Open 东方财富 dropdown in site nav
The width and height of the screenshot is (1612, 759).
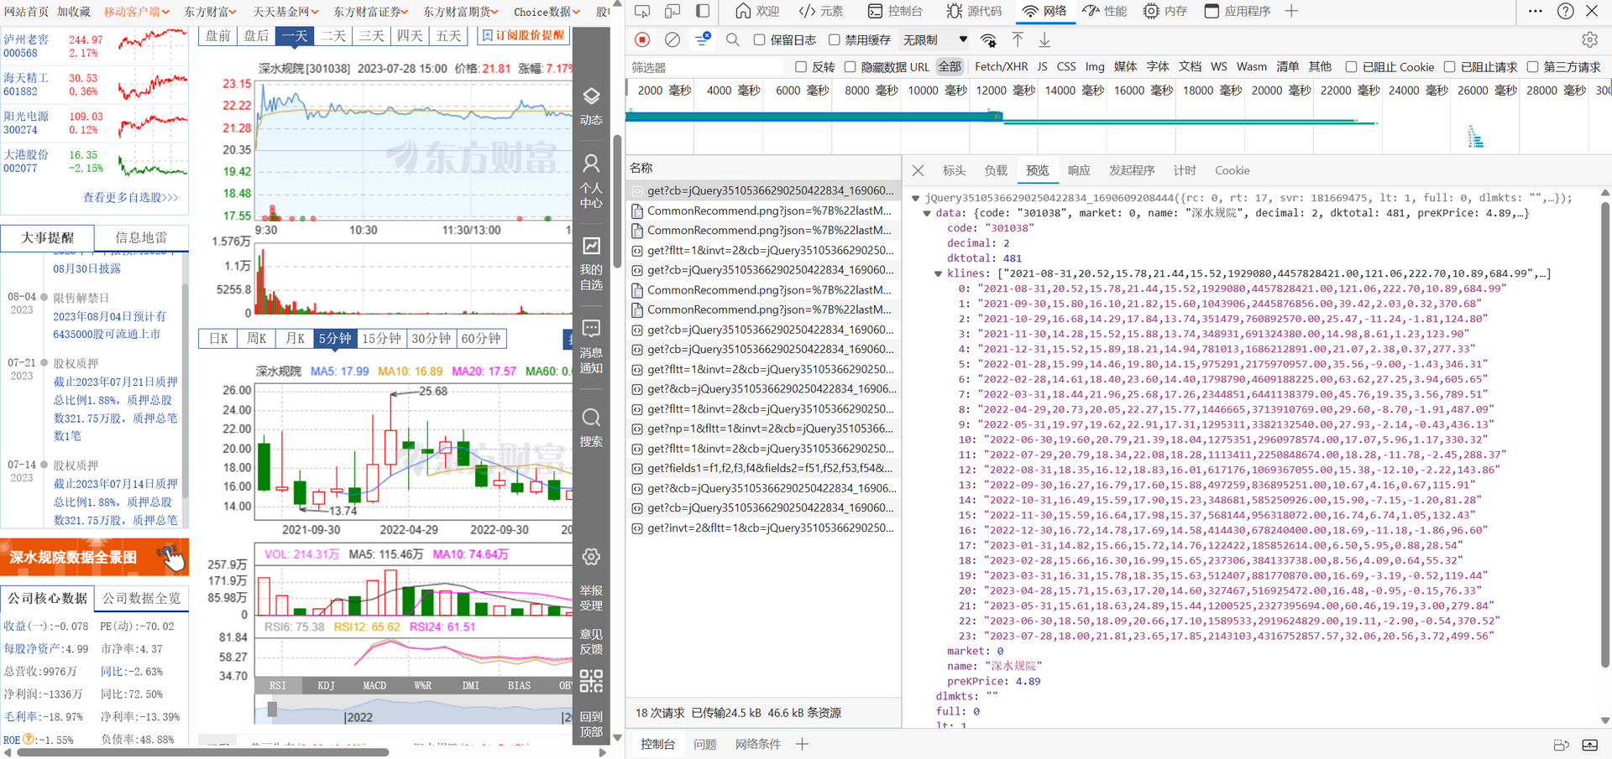click(210, 12)
